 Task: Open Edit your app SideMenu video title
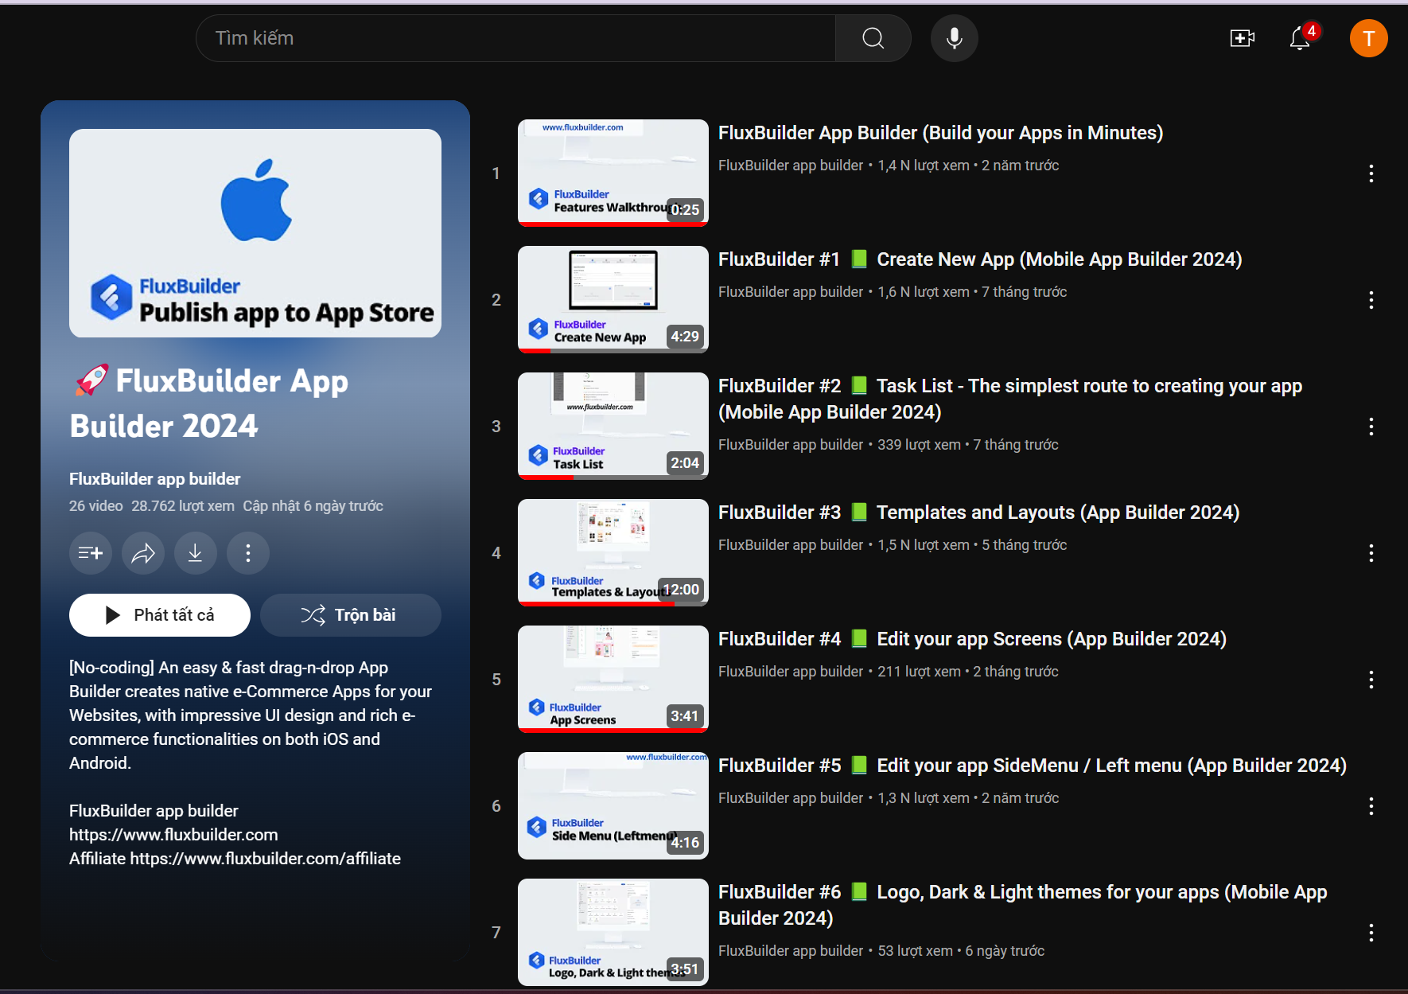1032,766
